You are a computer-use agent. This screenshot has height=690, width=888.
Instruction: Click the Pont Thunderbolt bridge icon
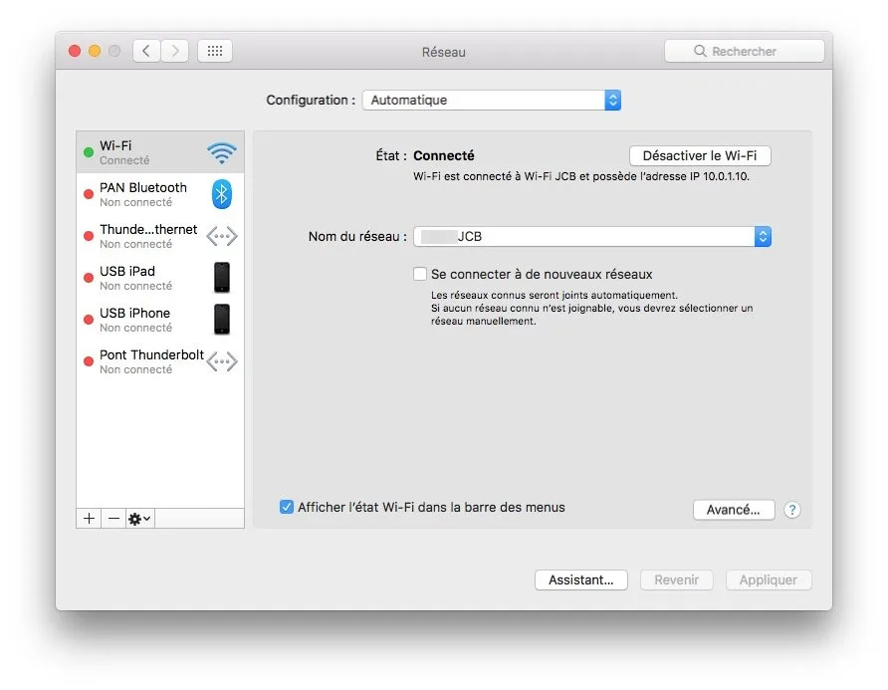click(x=220, y=360)
